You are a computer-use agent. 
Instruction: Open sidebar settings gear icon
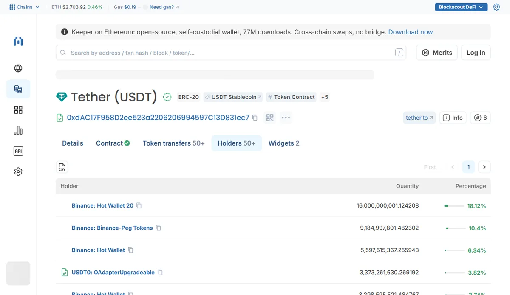tap(18, 171)
